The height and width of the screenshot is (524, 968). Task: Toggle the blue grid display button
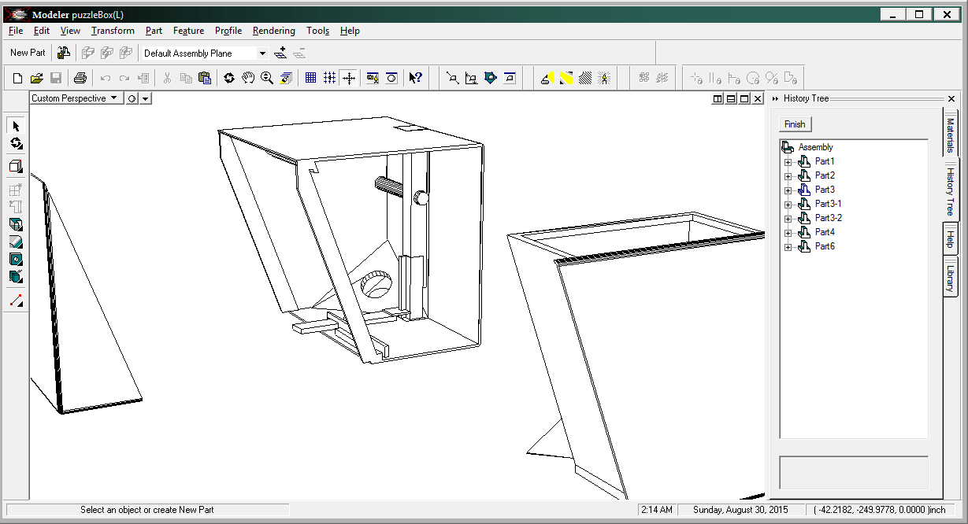(x=311, y=78)
